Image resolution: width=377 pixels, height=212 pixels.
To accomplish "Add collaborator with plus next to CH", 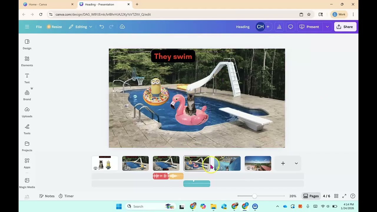I will (268, 27).
